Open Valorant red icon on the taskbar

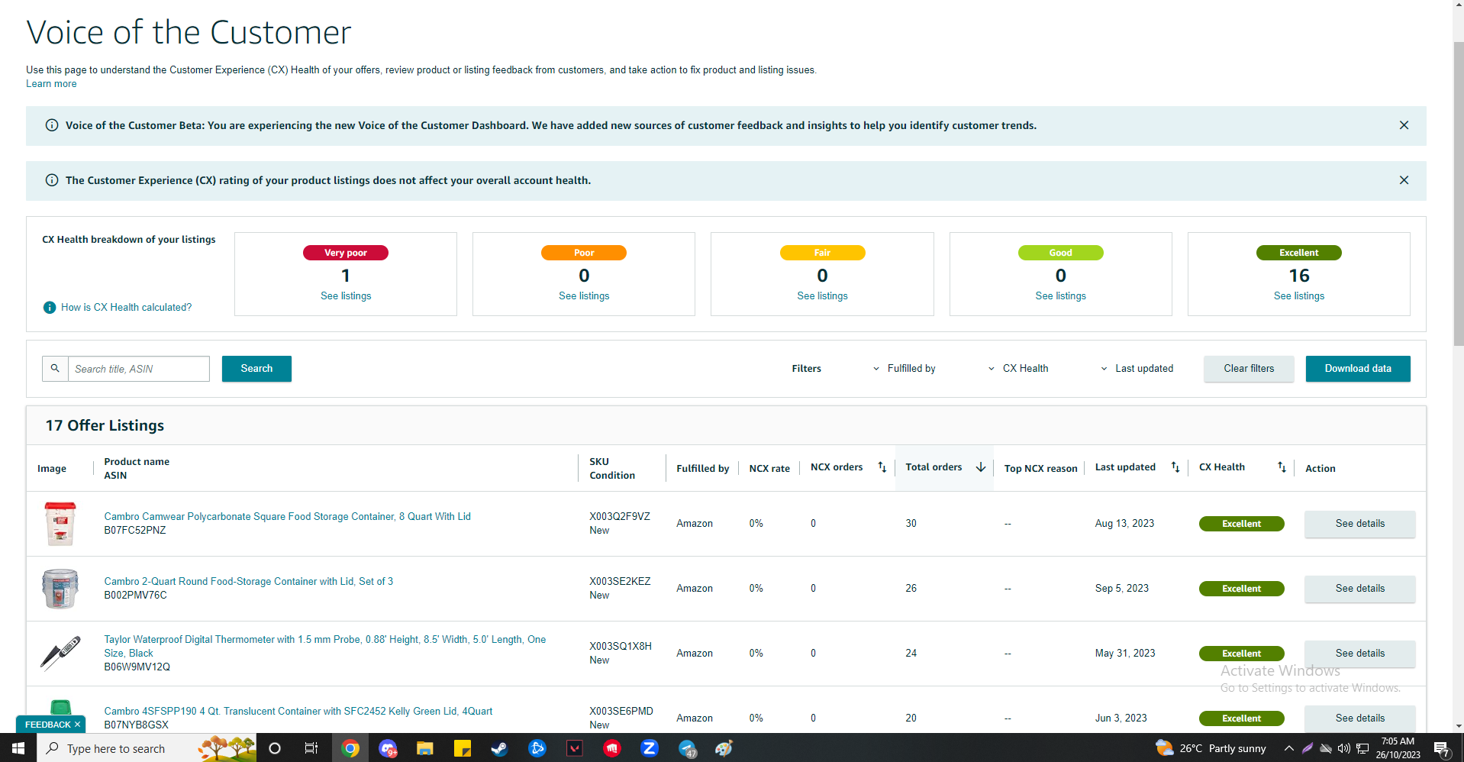[x=575, y=748]
